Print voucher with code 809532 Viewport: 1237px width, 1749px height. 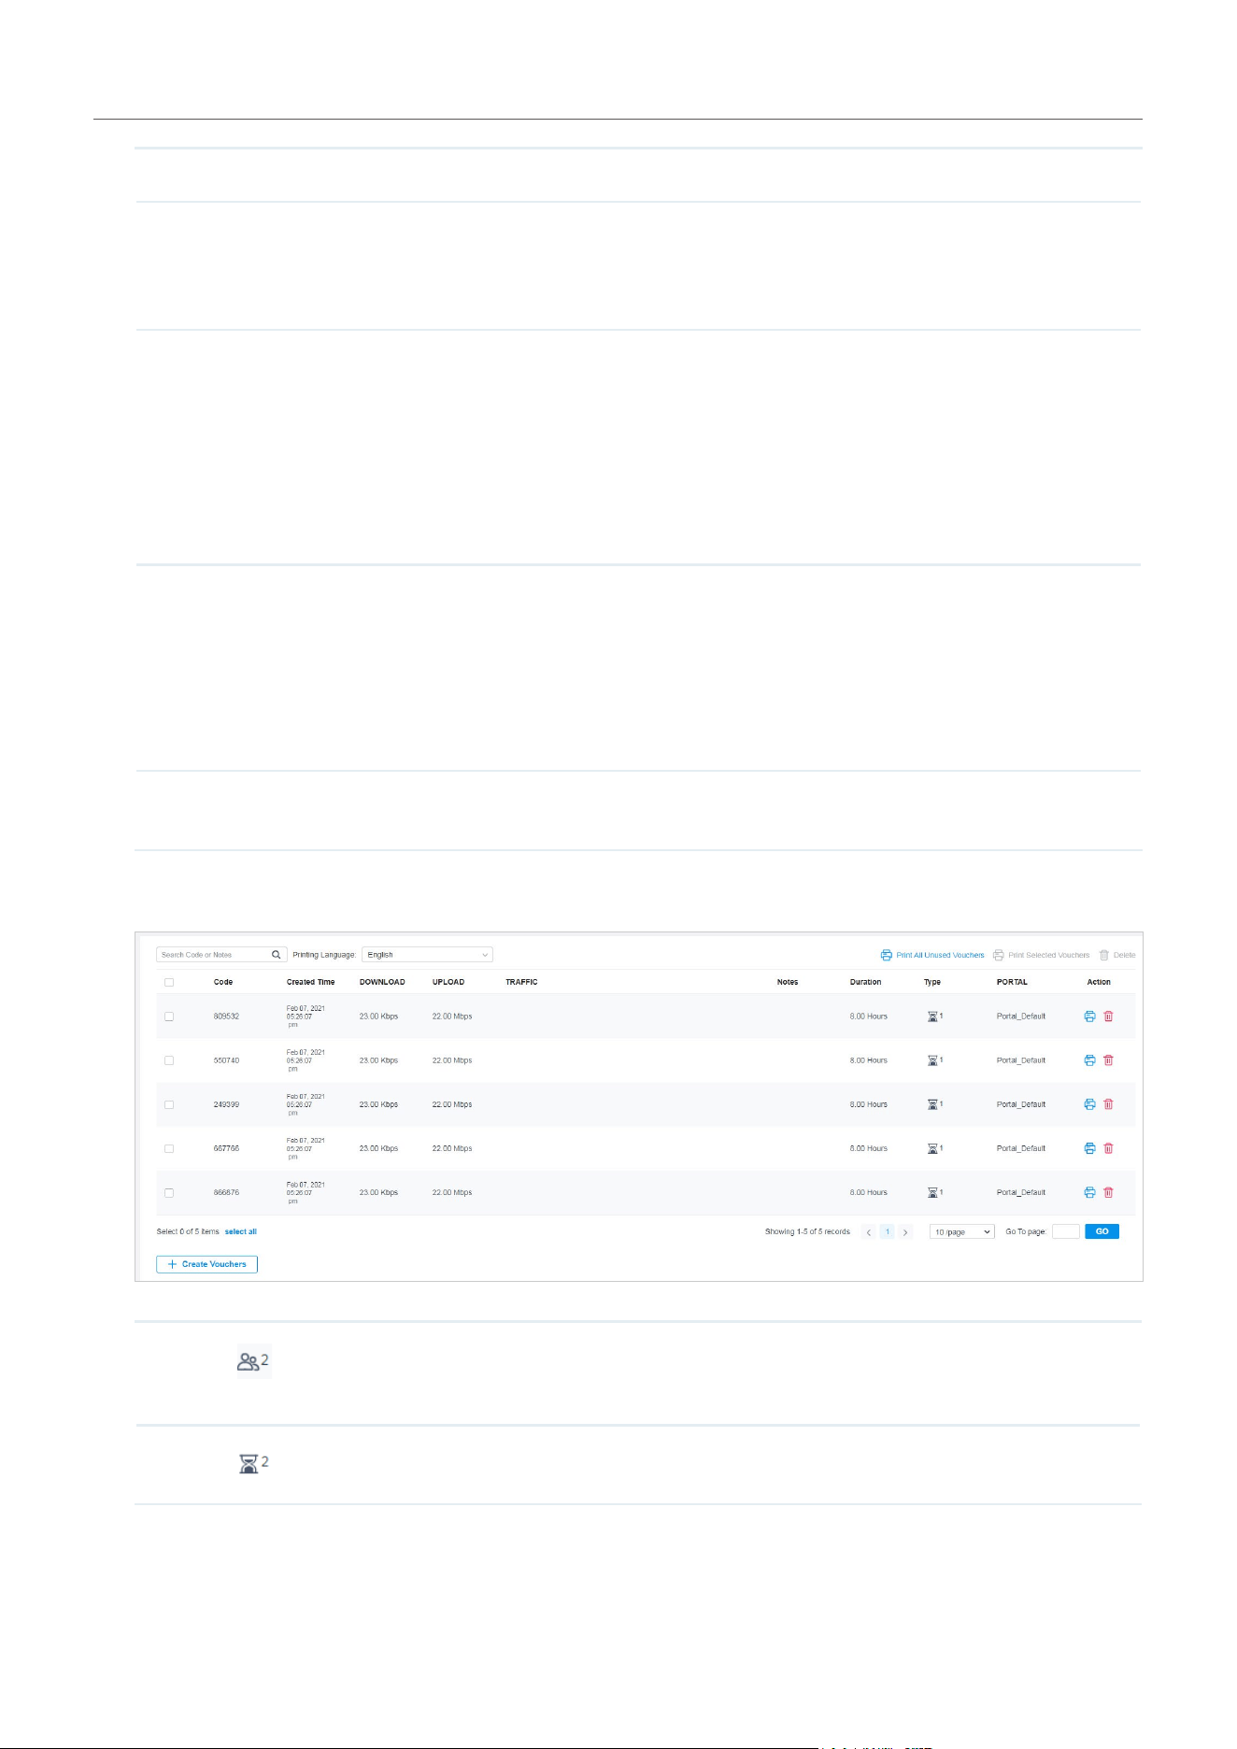pyautogui.click(x=1089, y=1017)
